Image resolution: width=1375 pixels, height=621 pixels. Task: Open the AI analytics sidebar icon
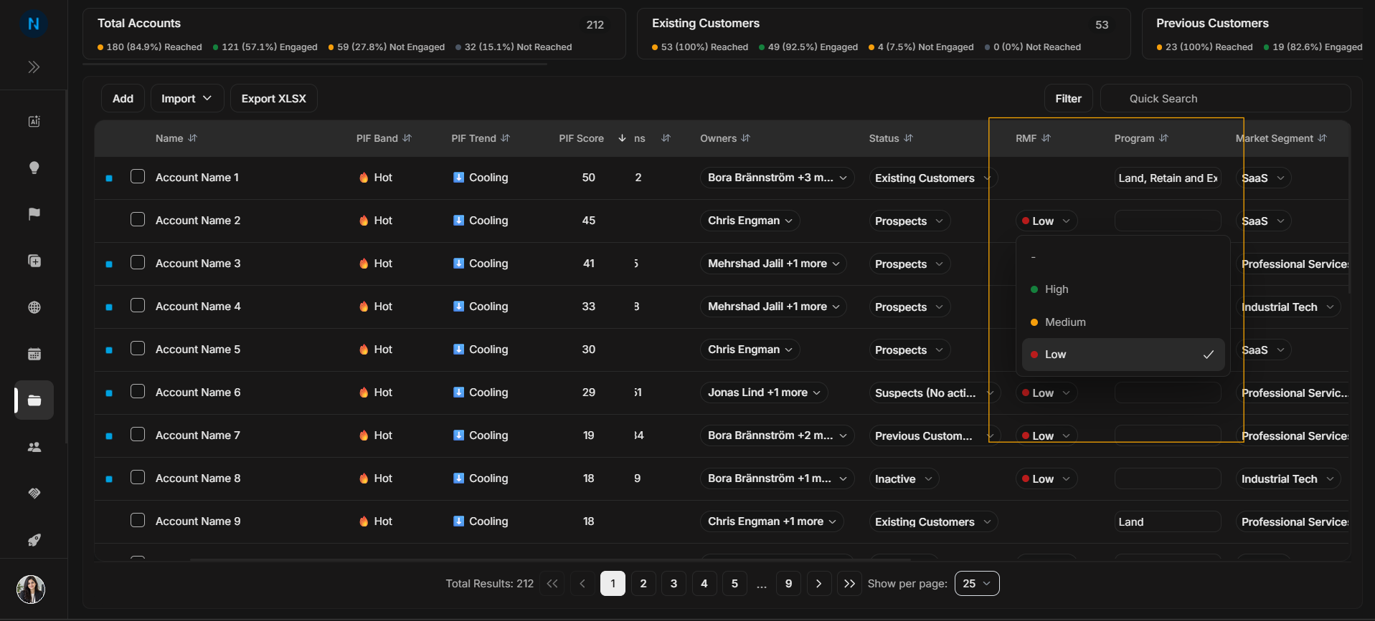(34, 121)
